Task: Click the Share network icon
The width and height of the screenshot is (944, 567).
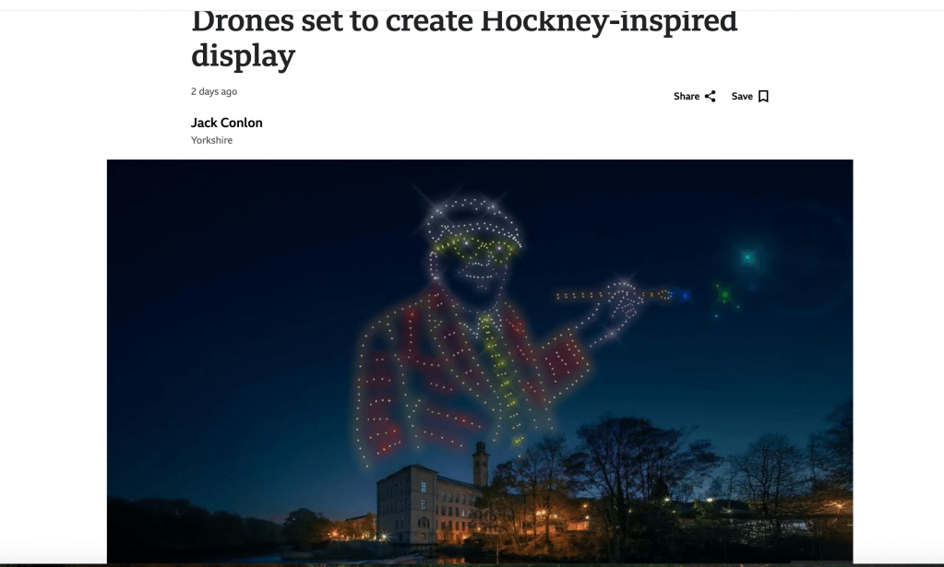Action: click(711, 96)
